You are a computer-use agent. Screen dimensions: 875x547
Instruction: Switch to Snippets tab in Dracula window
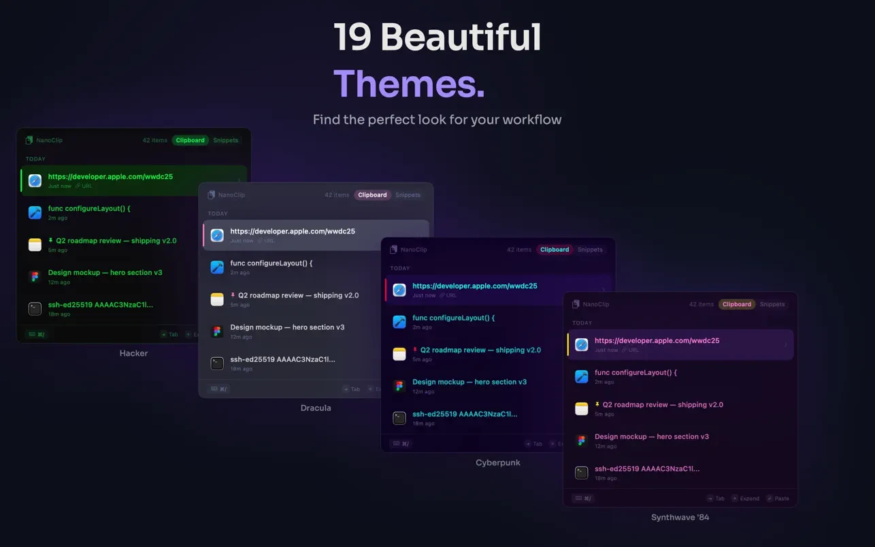408,195
